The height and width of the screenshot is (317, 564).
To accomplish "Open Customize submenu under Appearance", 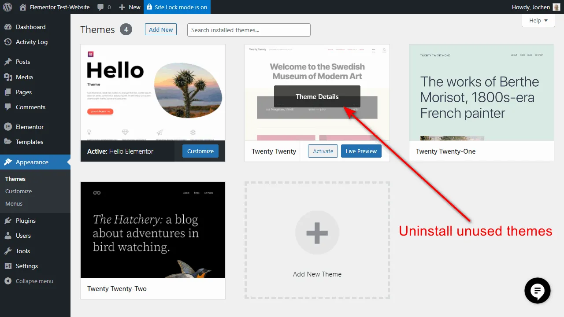I will coord(19,191).
